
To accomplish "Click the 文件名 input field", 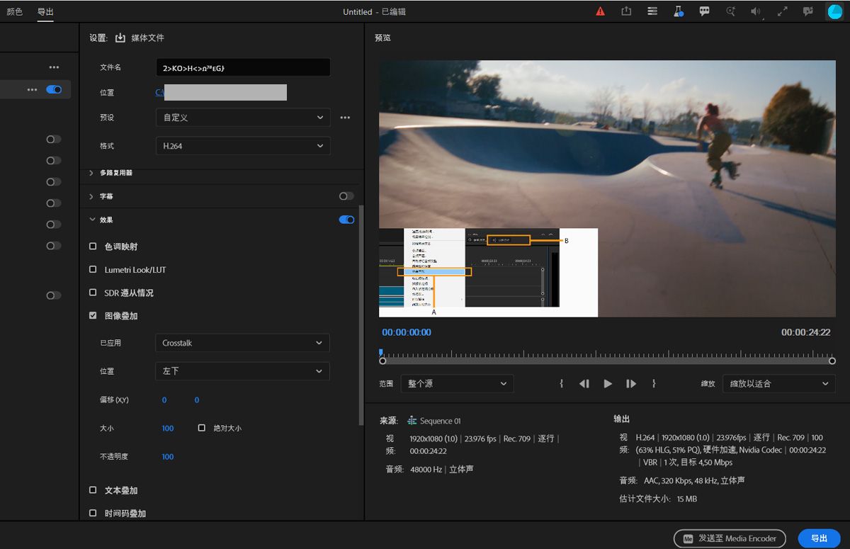I will tap(243, 67).
